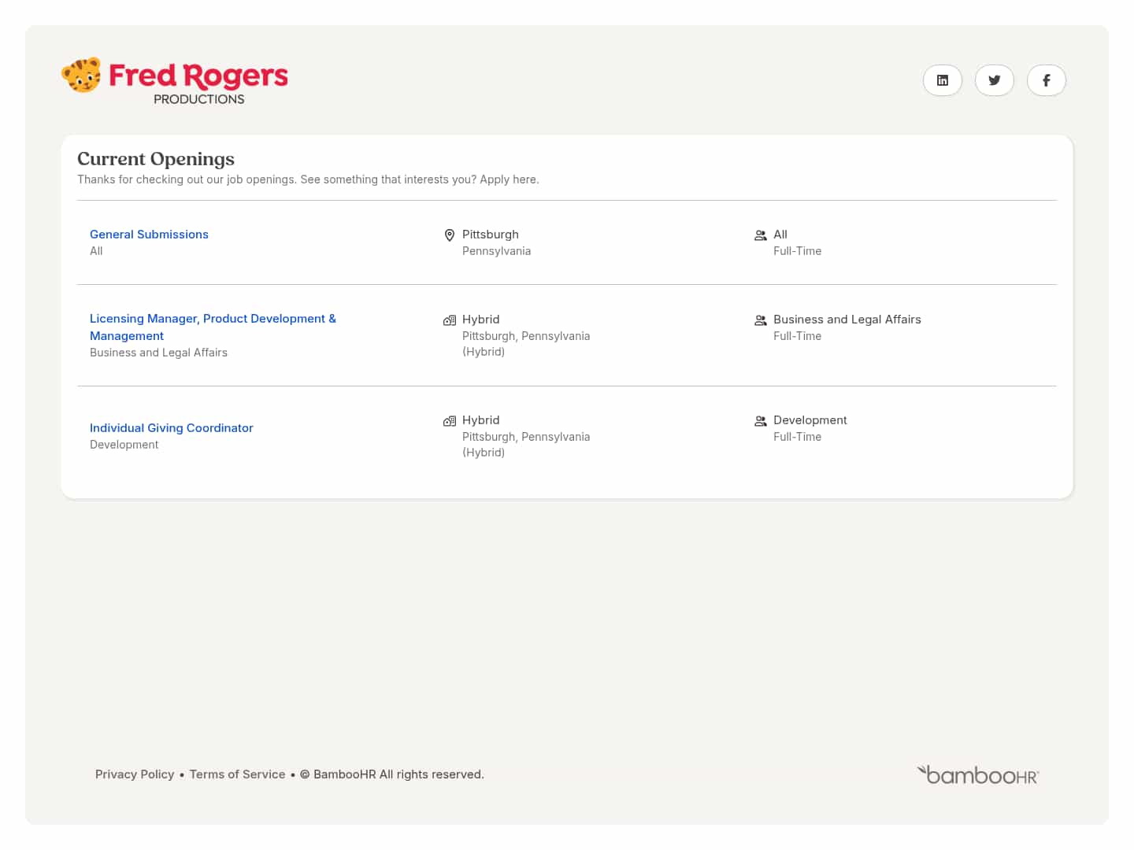
Task: Click the 'Hybrid' label in Individual Giving row
Action: tap(480, 420)
